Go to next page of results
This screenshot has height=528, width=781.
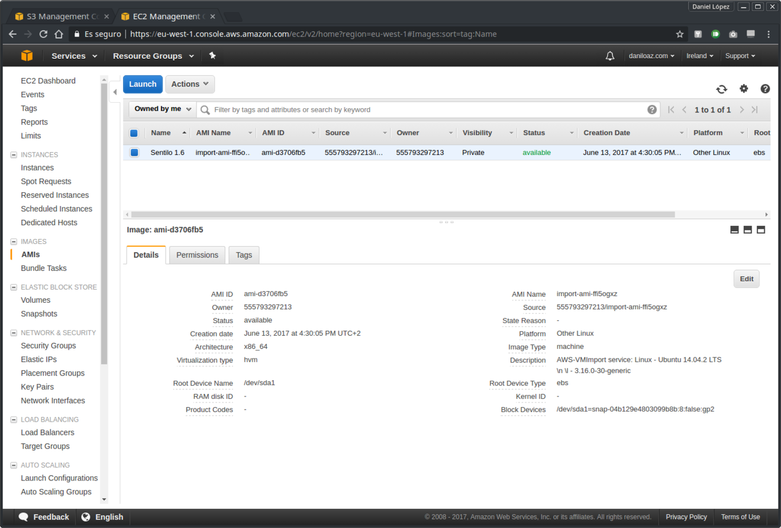742,109
